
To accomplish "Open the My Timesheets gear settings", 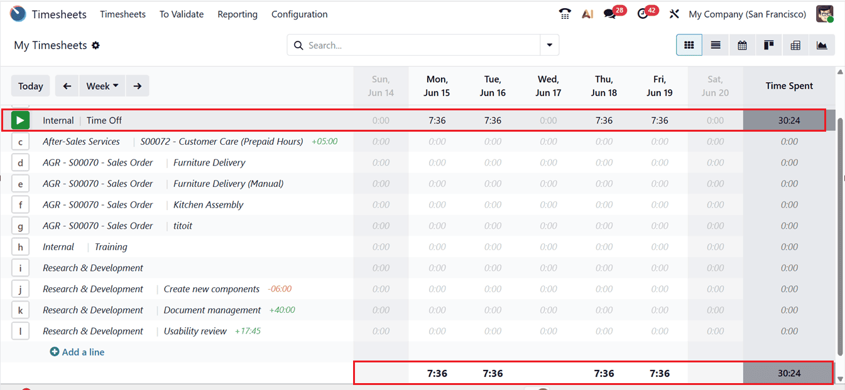I will click(95, 45).
